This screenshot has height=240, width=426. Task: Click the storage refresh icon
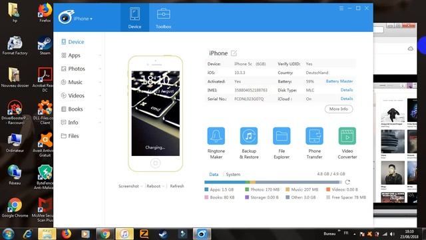347,182
